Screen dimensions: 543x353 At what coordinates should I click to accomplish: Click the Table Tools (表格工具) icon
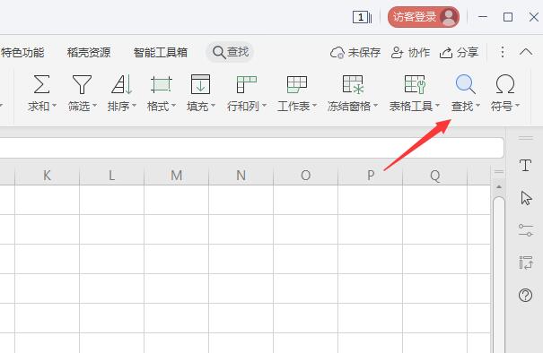(415, 84)
